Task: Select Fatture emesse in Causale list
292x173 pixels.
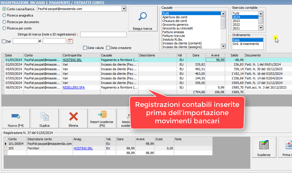Action: pyautogui.click(x=173, y=32)
